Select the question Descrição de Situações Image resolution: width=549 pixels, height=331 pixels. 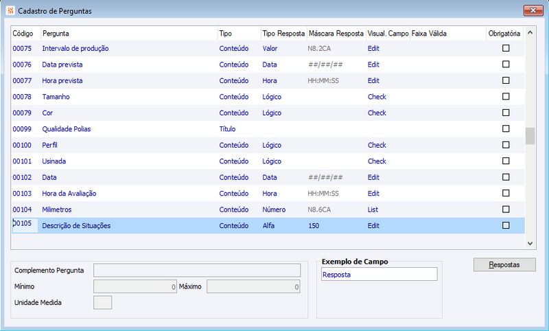(76, 225)
